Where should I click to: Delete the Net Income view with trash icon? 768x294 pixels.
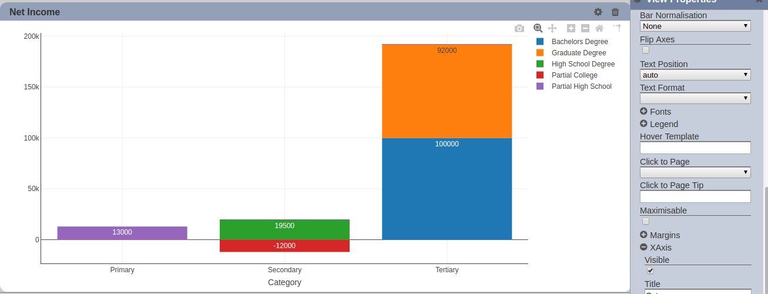point(615,12)
